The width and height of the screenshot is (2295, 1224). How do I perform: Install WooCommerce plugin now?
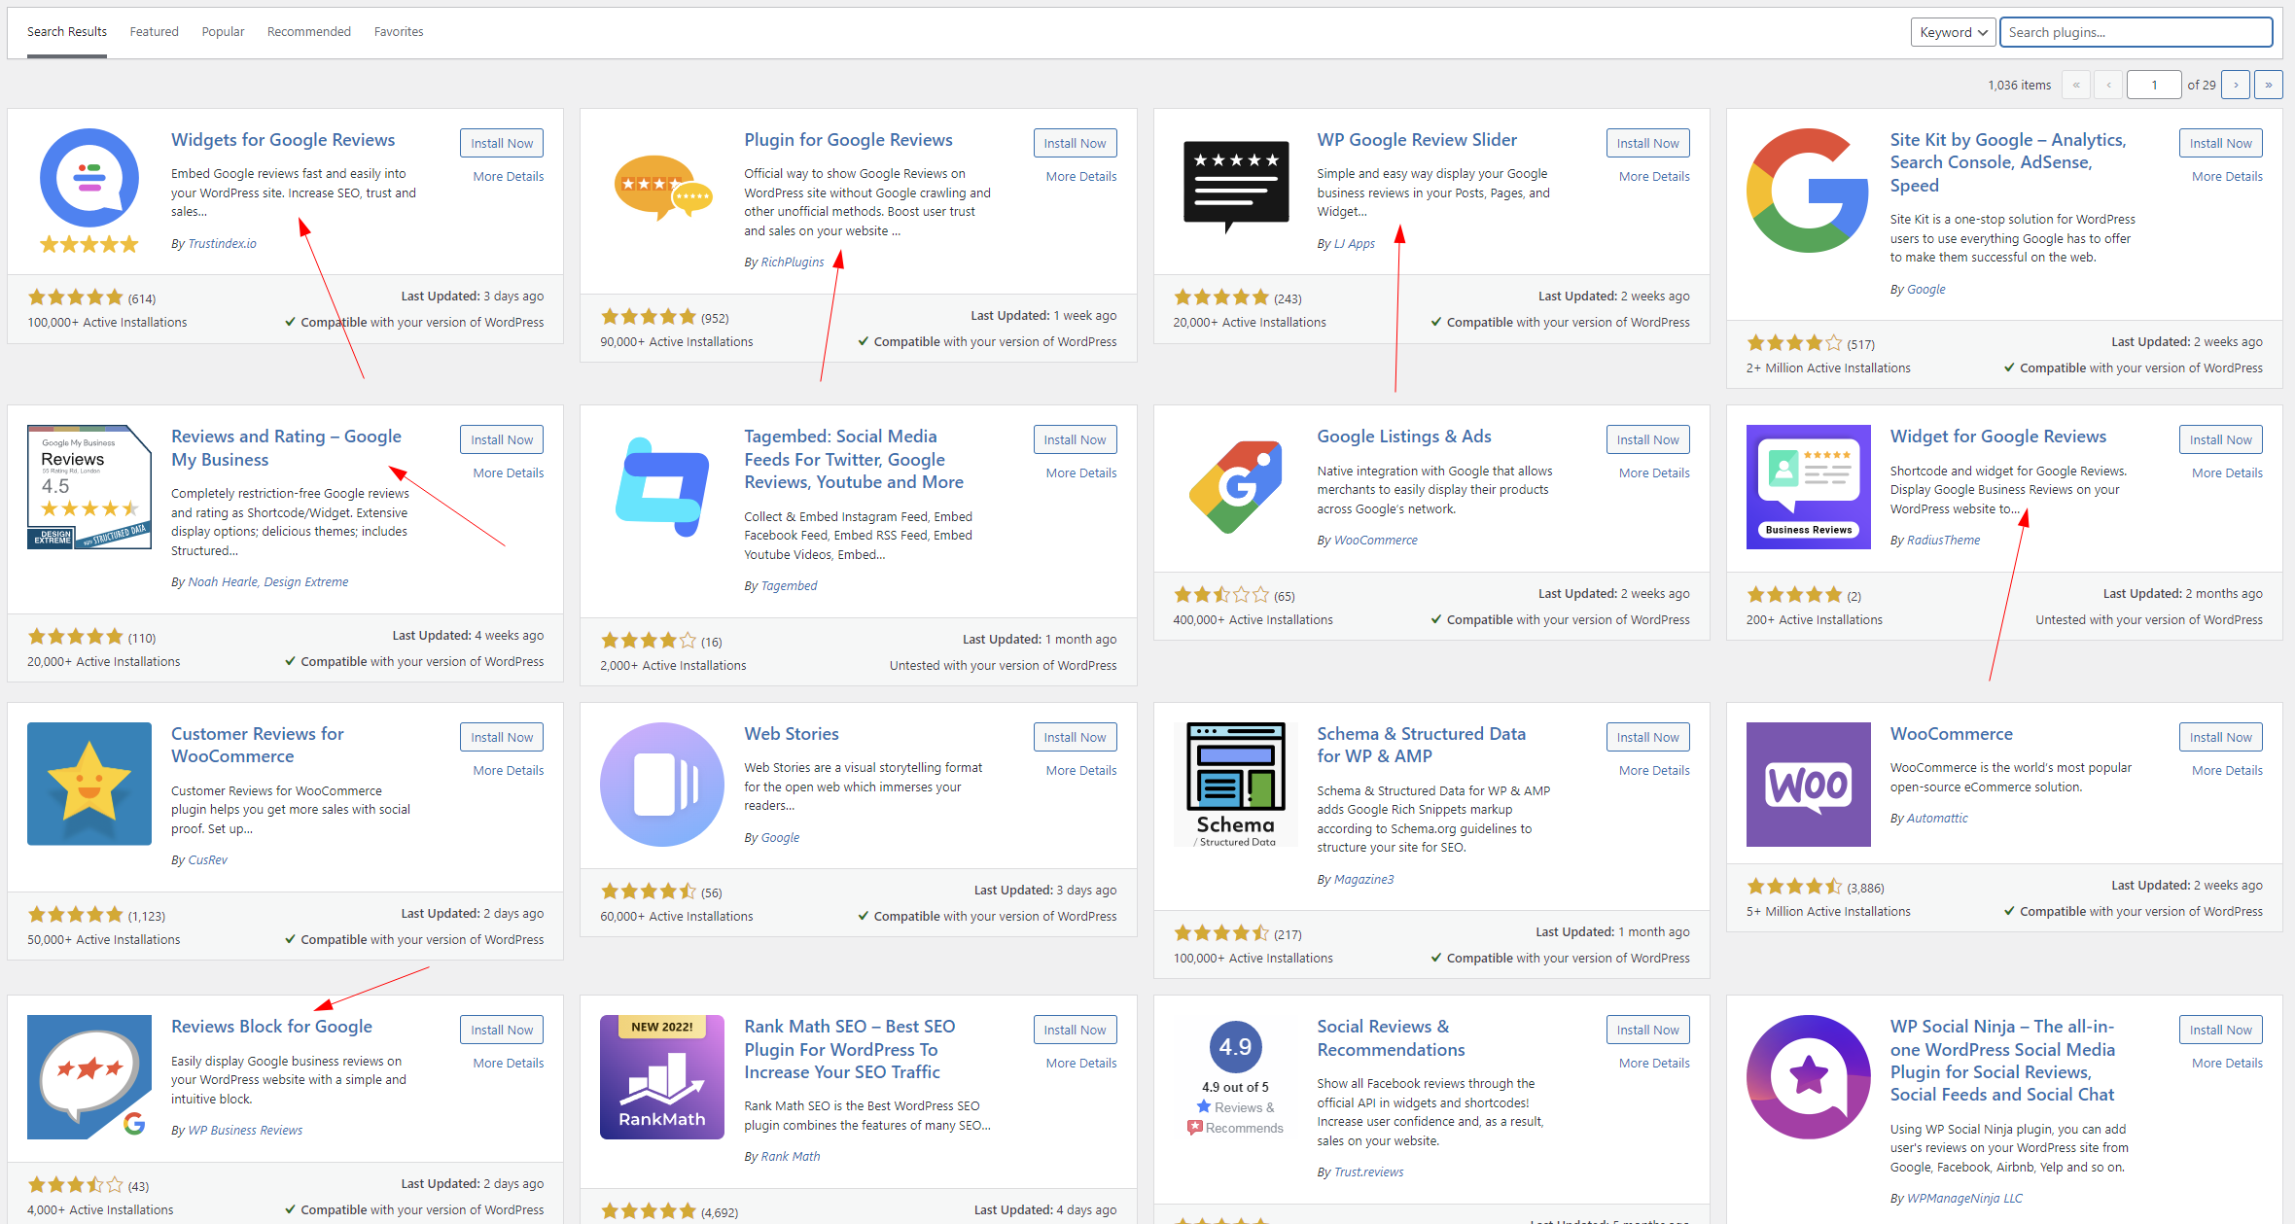[2220, 737]
